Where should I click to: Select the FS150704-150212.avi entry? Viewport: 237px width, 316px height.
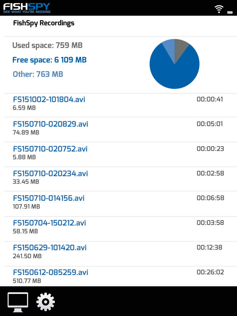pos(121,229)
